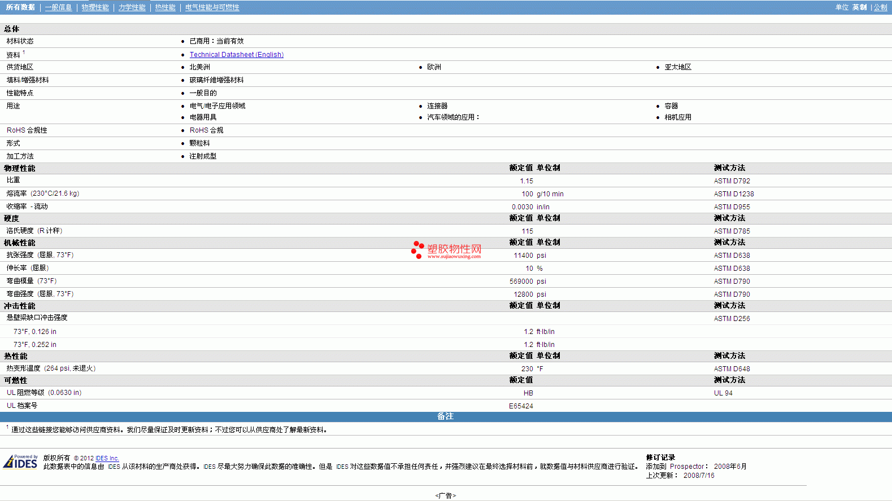
Task: Select 英制 units
Action: pyautogui.click(x=859, y=7)
